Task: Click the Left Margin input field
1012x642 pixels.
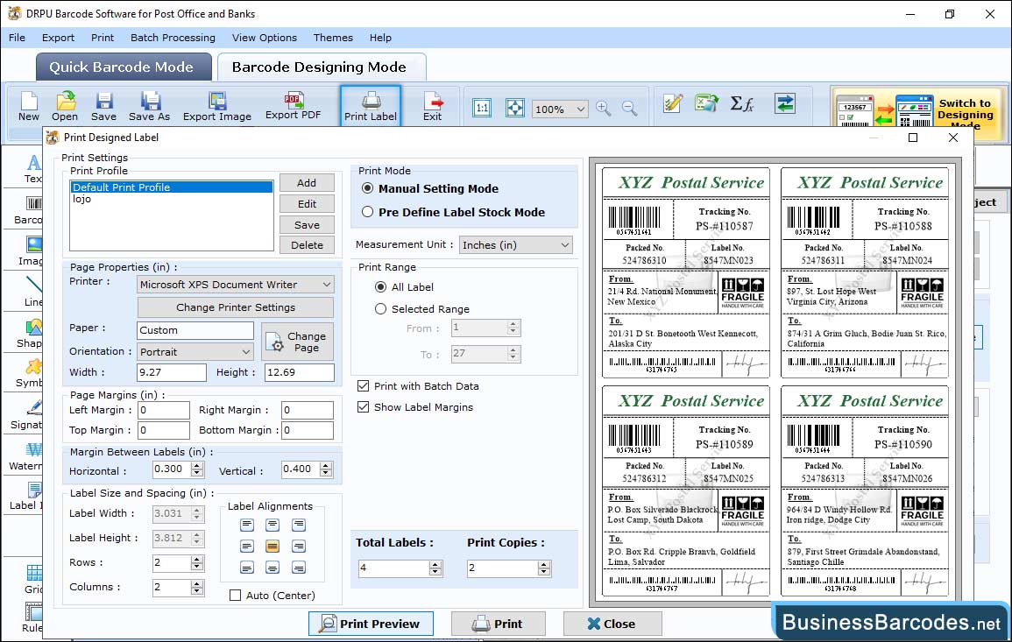Action: pos(163,410)
